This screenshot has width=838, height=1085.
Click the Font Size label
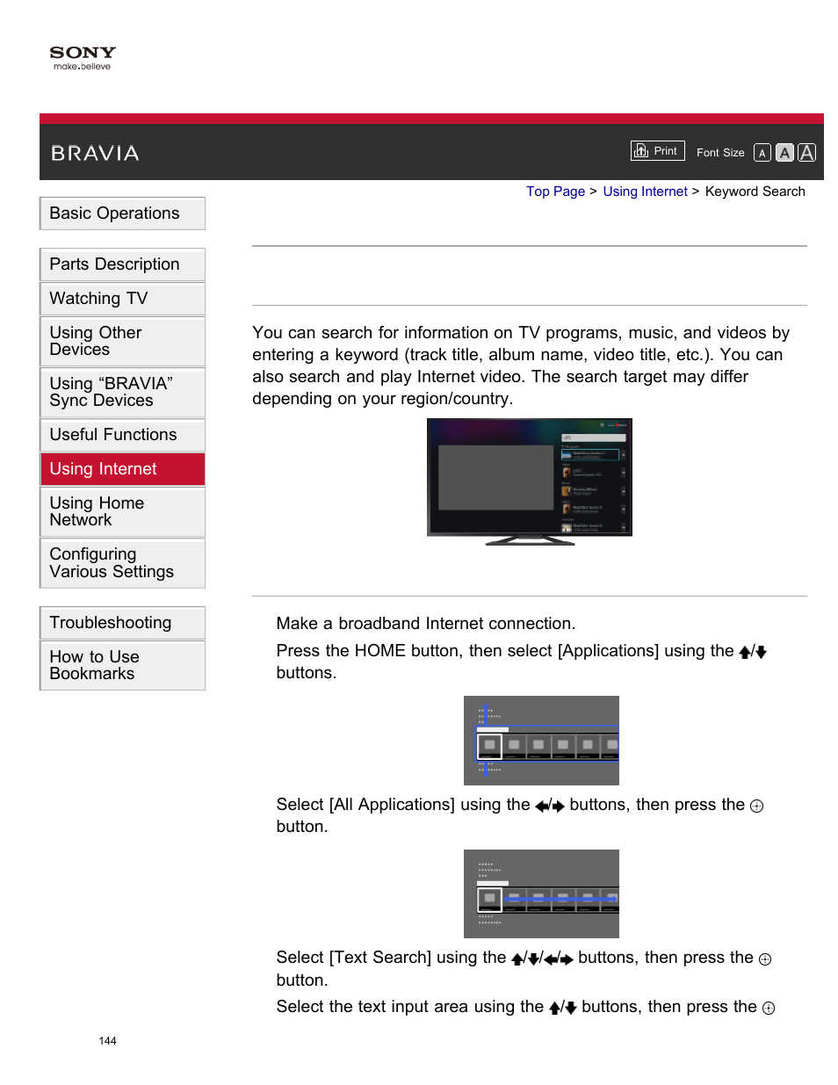720,153
